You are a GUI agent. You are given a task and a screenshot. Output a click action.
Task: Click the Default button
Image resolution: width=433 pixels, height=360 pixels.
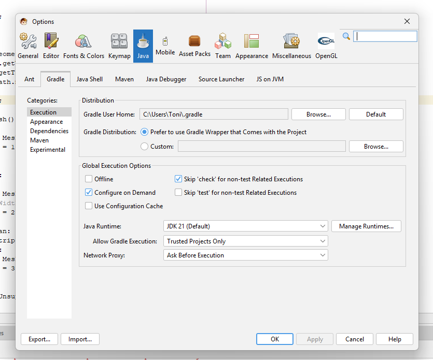[x=376, y=114]
